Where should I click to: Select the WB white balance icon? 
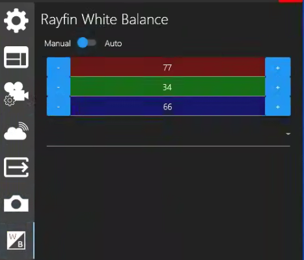pyautogui.click(x=16, y=240)
